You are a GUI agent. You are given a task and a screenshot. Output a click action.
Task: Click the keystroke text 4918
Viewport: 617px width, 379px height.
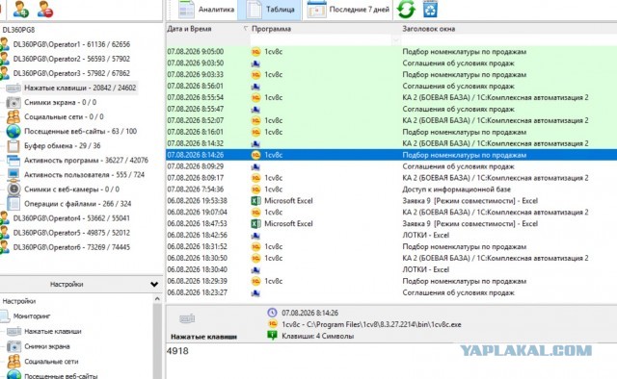click(177, 351)
